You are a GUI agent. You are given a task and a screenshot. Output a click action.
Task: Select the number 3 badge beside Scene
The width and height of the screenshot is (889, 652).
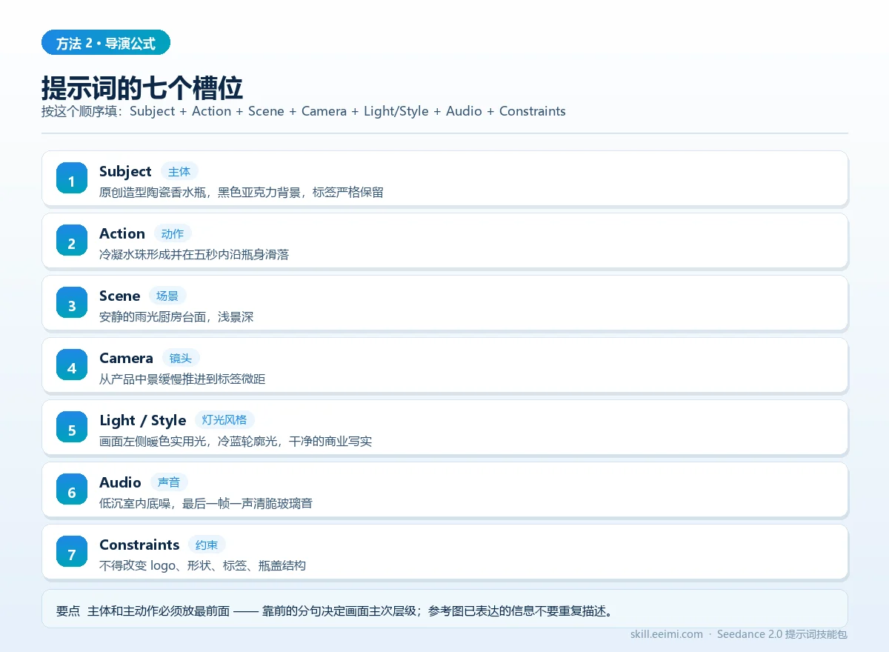[72, 303]
